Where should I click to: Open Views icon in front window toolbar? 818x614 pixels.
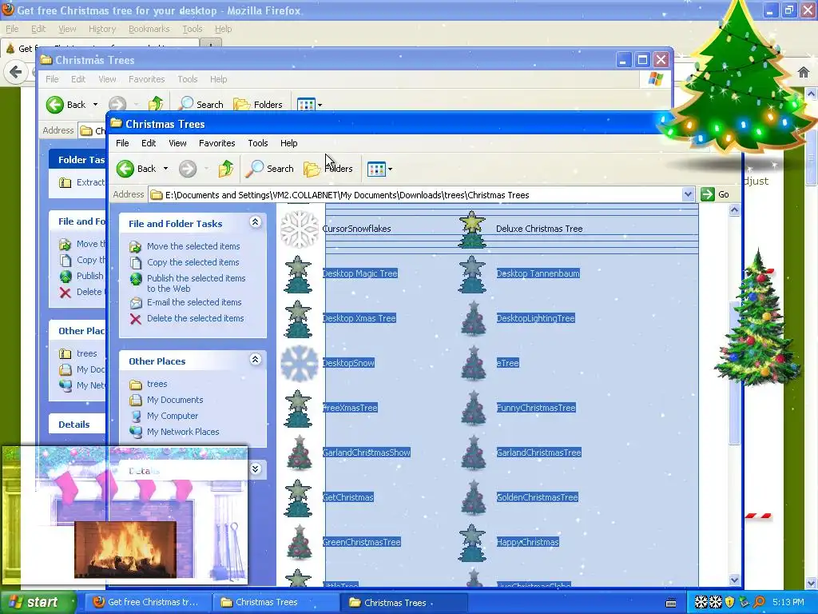tap(376, 169)
